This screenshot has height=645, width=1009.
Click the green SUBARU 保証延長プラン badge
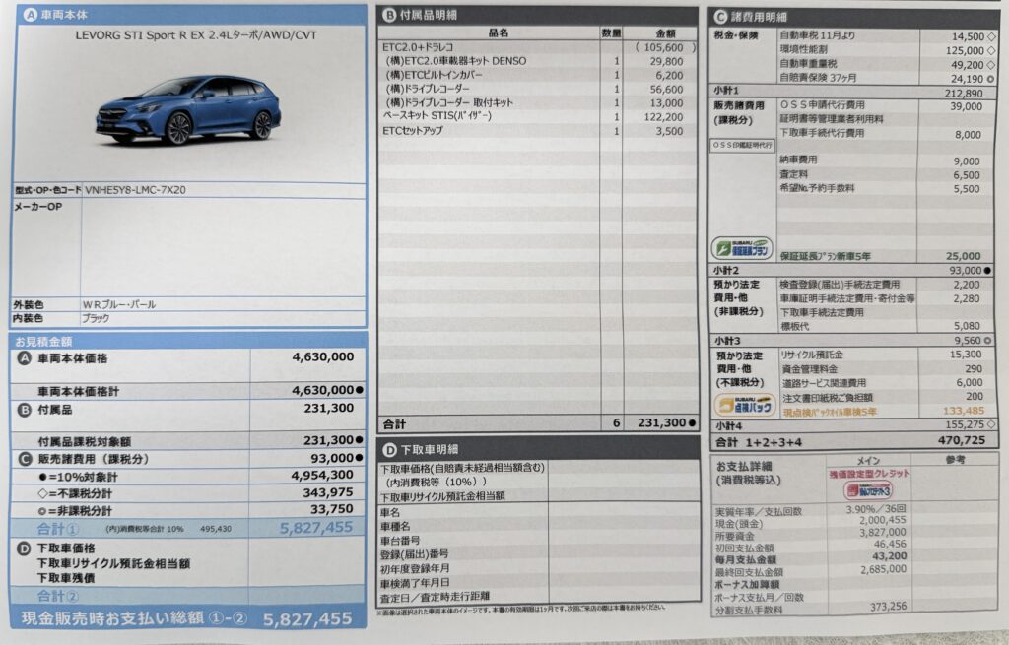(x=742, y=247)
